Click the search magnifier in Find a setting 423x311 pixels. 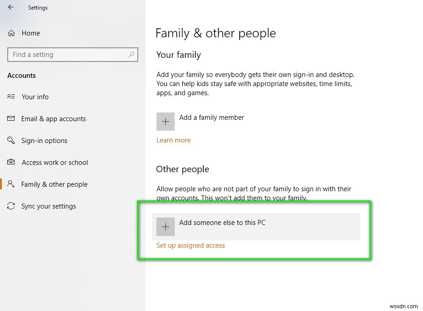tap(132, 54)
